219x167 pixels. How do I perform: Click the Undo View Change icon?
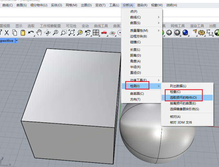tap(88, 33)
